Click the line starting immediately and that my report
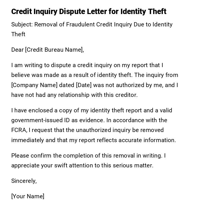The height and width of the screenshot is (214, 197). 93,140
